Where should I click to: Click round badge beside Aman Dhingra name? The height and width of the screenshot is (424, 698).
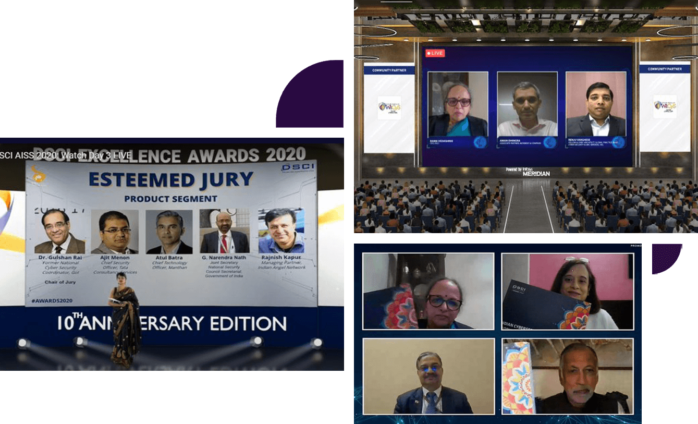coord(549,142)
